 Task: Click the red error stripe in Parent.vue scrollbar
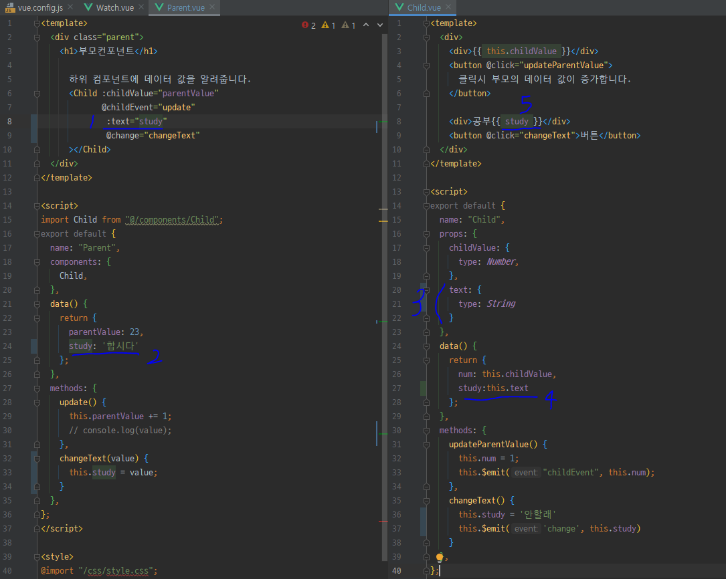383,522
